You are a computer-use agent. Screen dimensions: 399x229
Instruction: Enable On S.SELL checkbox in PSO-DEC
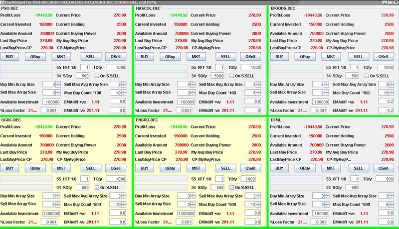(97, 76)
